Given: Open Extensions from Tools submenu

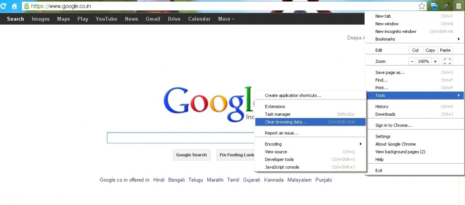Looking at the screenshot, I should click(x=275, y=106).
